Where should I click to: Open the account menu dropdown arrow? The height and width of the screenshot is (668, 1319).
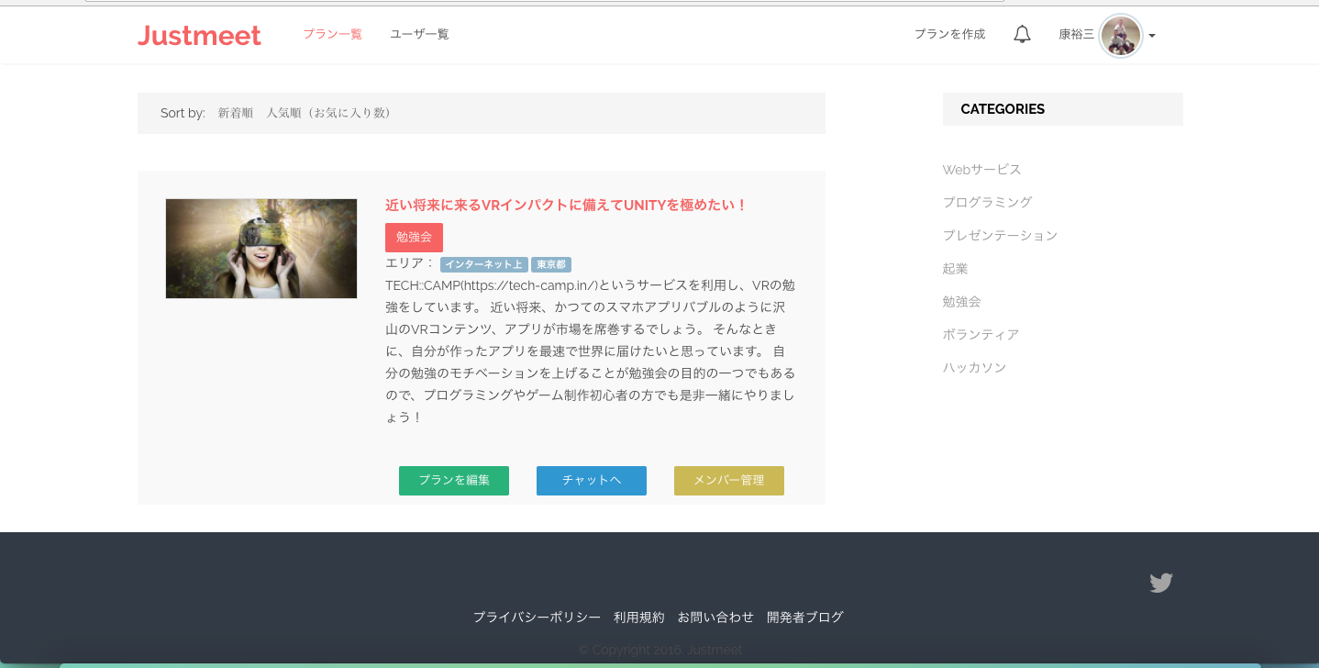point(1150,37)
